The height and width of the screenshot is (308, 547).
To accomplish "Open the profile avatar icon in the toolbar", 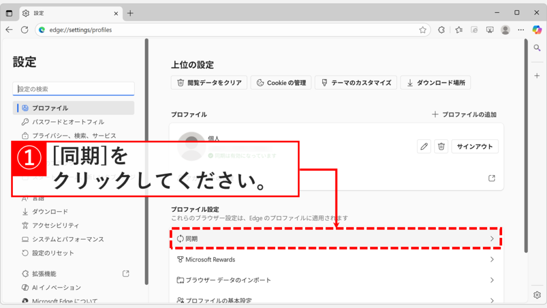I will point(506,30).
